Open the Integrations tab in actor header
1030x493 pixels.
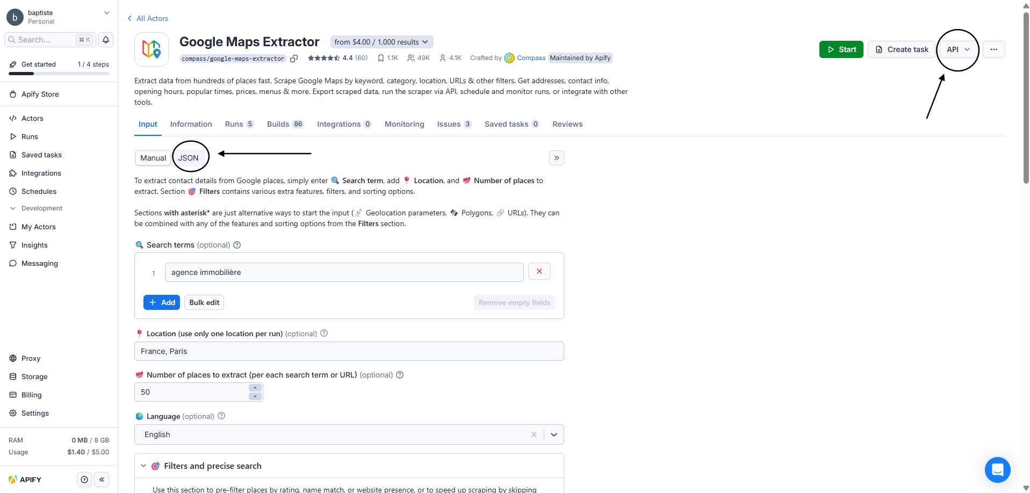pyautogui.click(x=344, y=124)
